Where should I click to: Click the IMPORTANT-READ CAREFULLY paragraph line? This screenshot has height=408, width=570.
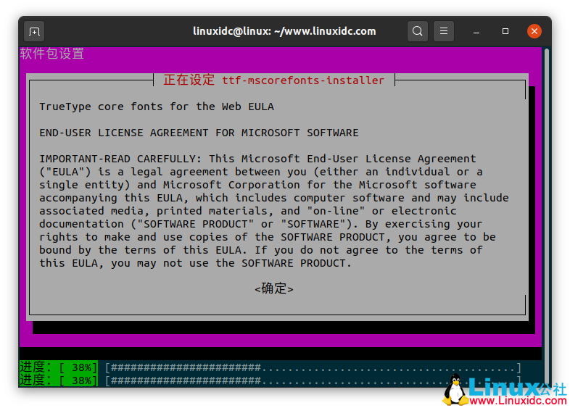(x=257, y=159)
